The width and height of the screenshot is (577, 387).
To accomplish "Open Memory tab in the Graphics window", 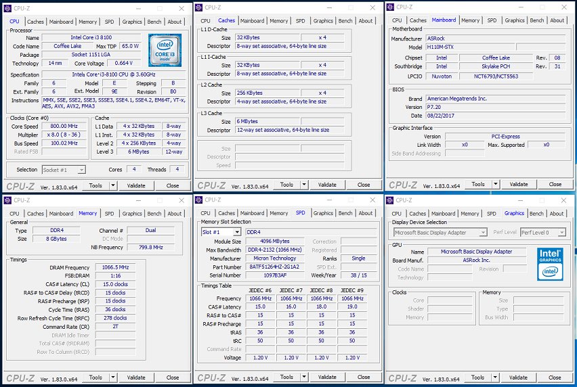I will click(470, 214).
